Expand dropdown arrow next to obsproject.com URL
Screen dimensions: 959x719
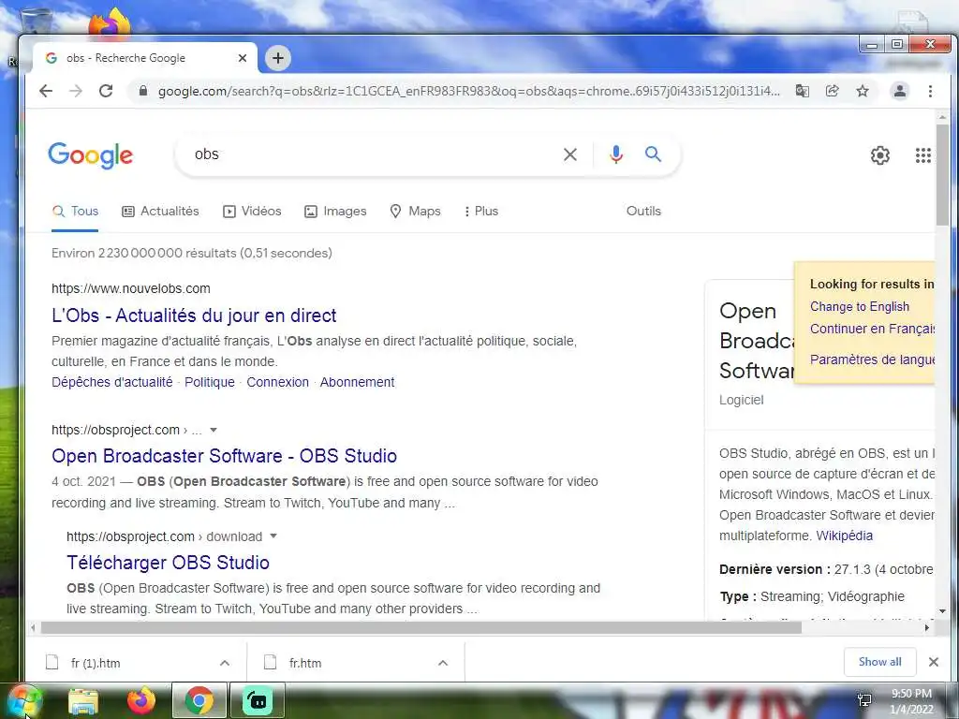click(214, 430)
